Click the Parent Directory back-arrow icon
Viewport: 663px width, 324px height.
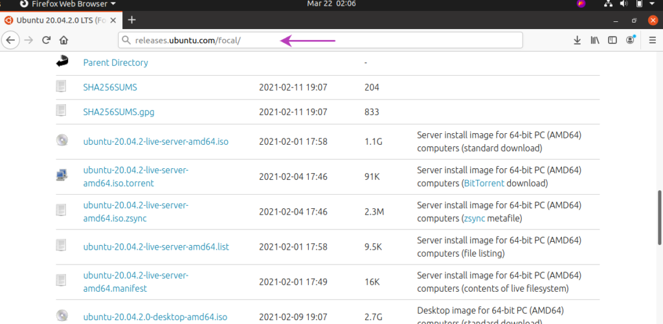(x=62, y=61)
